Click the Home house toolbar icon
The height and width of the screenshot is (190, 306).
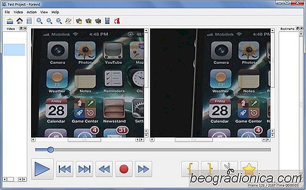click(19, 21)
